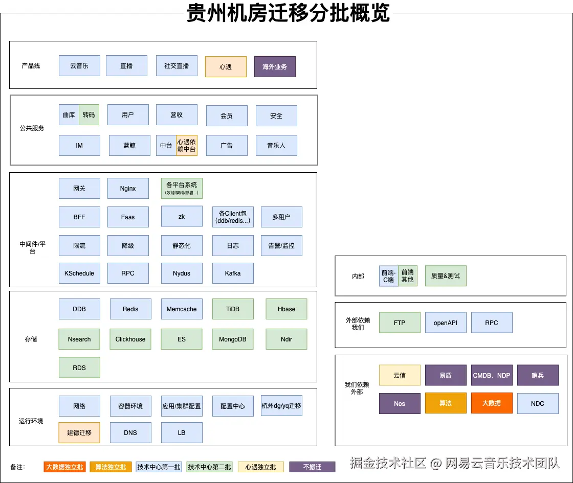Select the Kafka middleware box
Screen dimensions: 573x483
click(233, 273)
